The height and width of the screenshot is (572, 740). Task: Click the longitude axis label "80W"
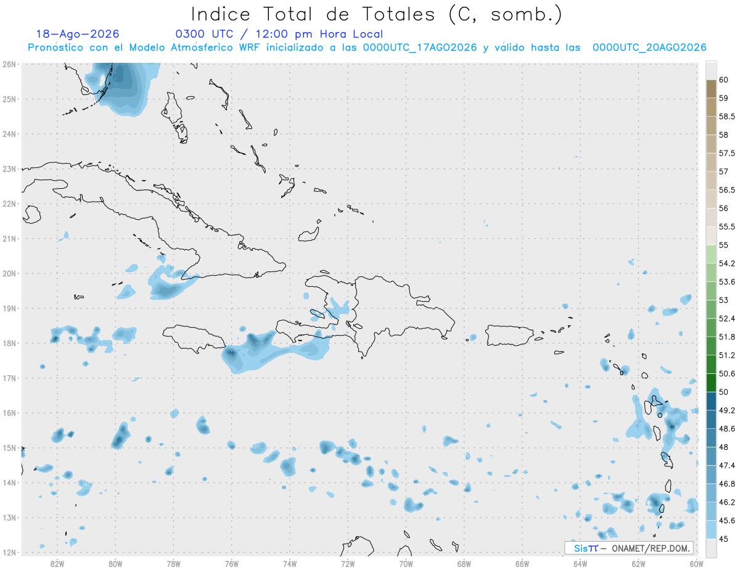[115, 563]
